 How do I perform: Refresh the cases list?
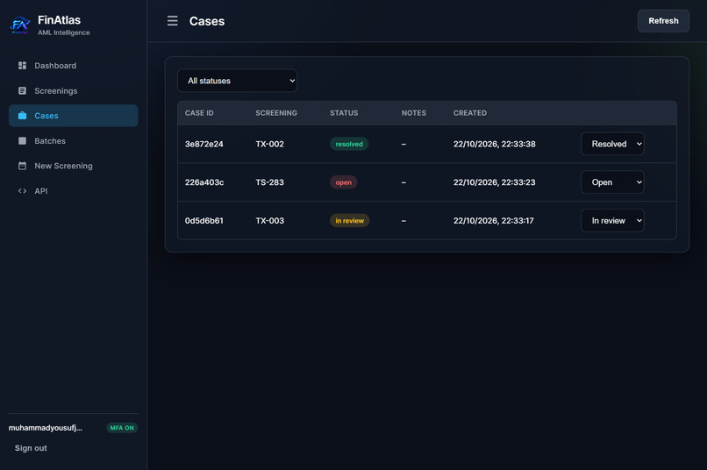(663, 21)
